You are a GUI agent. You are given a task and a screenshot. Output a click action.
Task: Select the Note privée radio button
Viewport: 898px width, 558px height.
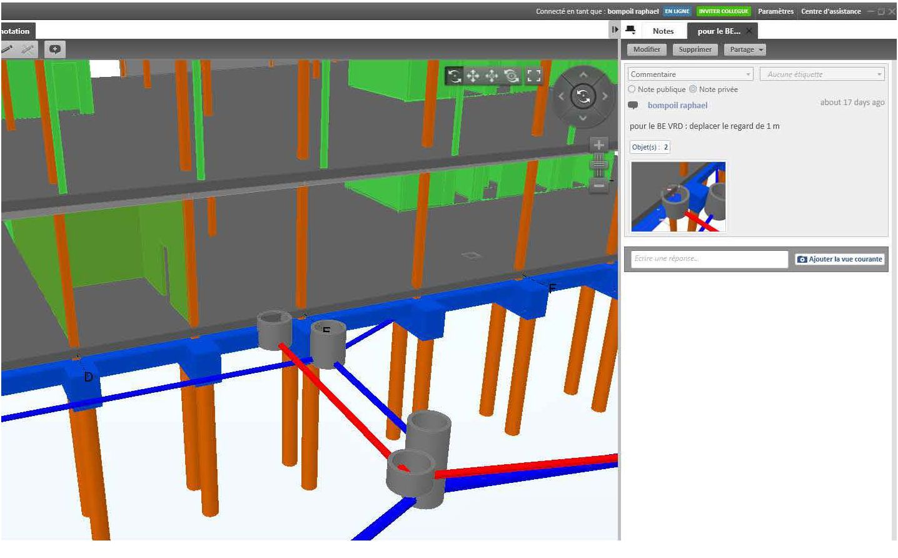[693, 89]
